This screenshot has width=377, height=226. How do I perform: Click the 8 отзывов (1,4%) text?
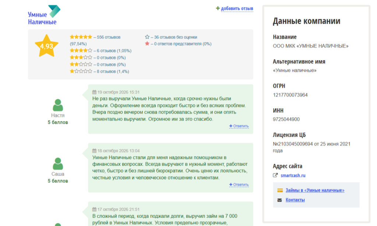[113, 72]
